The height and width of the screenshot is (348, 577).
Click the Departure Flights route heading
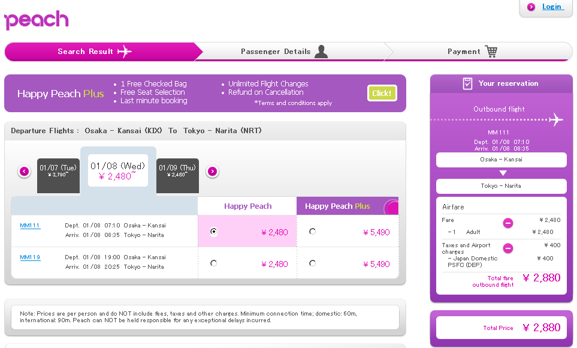click(x=136, y=131)
